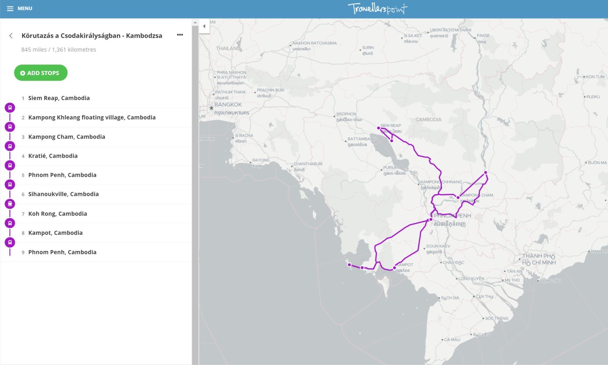Viewport: 608px width, 365px height.
Task: Click the Travellerspoint logo
Action: click(377, 9)
